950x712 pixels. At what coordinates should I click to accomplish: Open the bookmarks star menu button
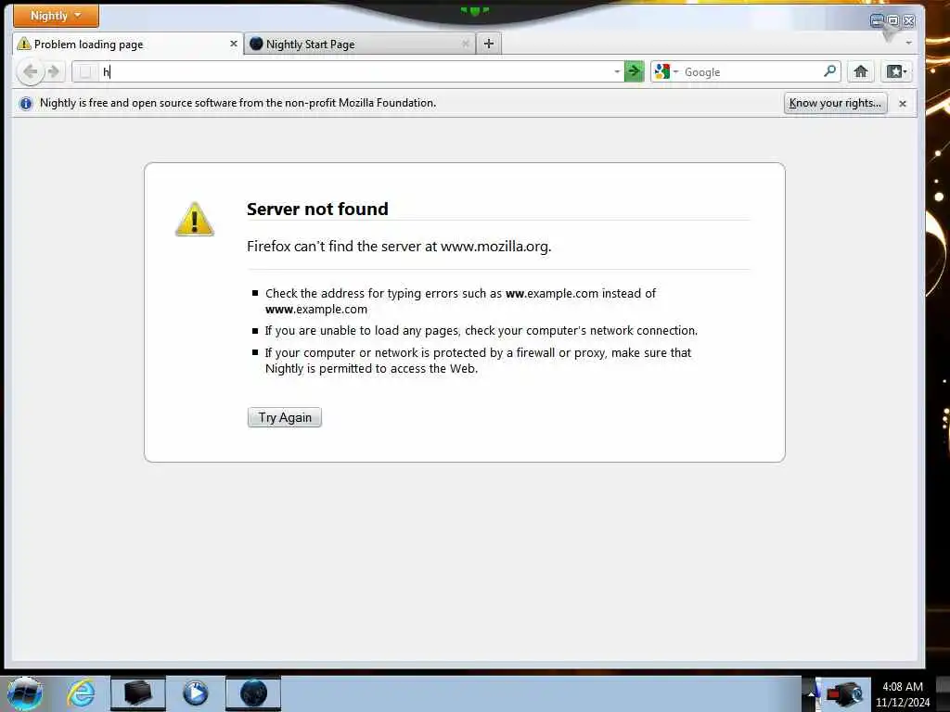point(896,71)
